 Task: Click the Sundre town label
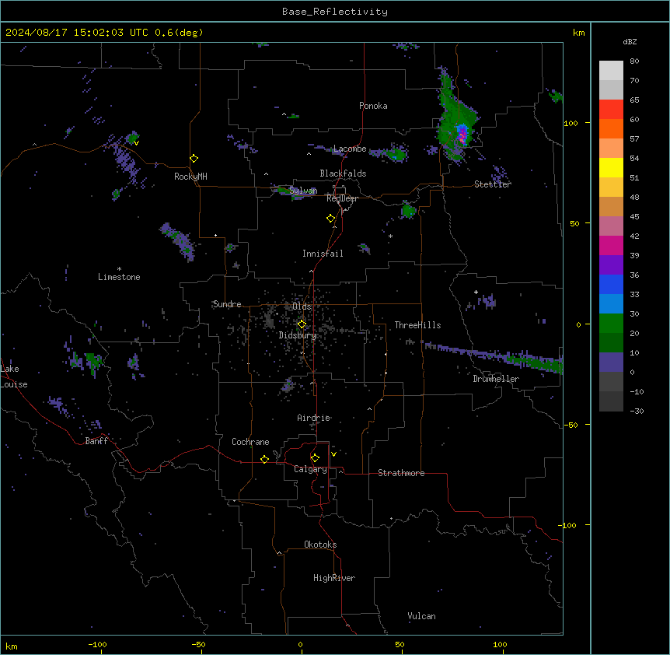tap(227, 304)
